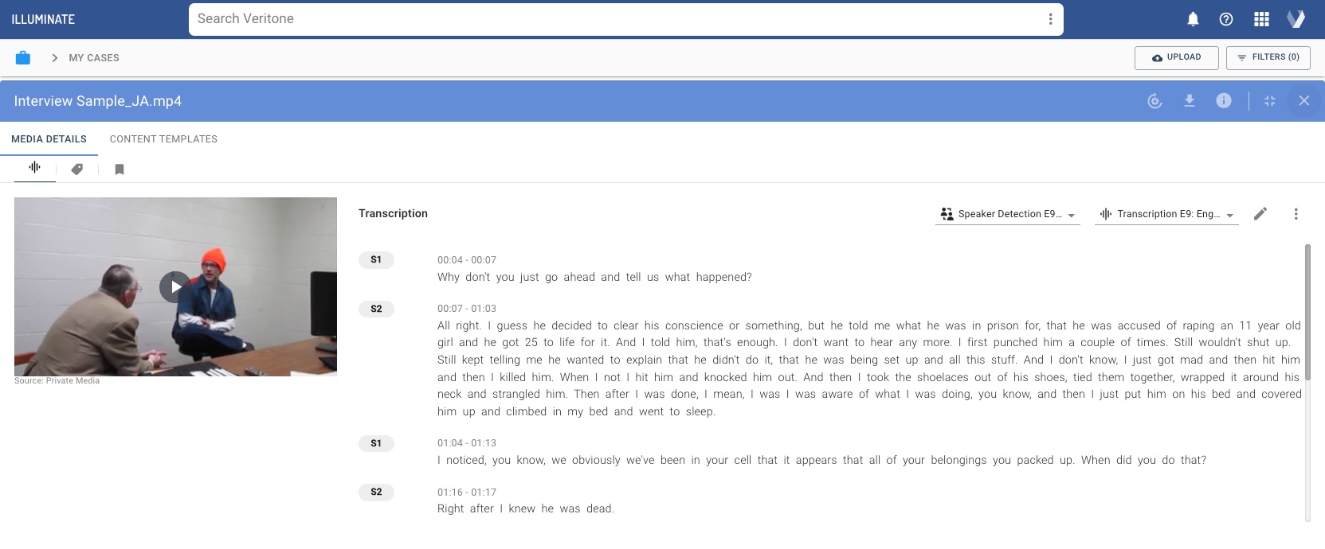Play the interview video
This screenshot has width=1325, height=549.
click(x=175, y=286)
